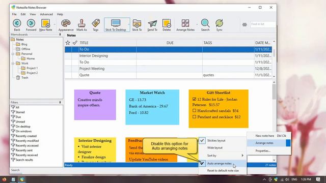Uncheck the 12 Rules for Life item
326x183 pixels.
click(x=194, y=99)
